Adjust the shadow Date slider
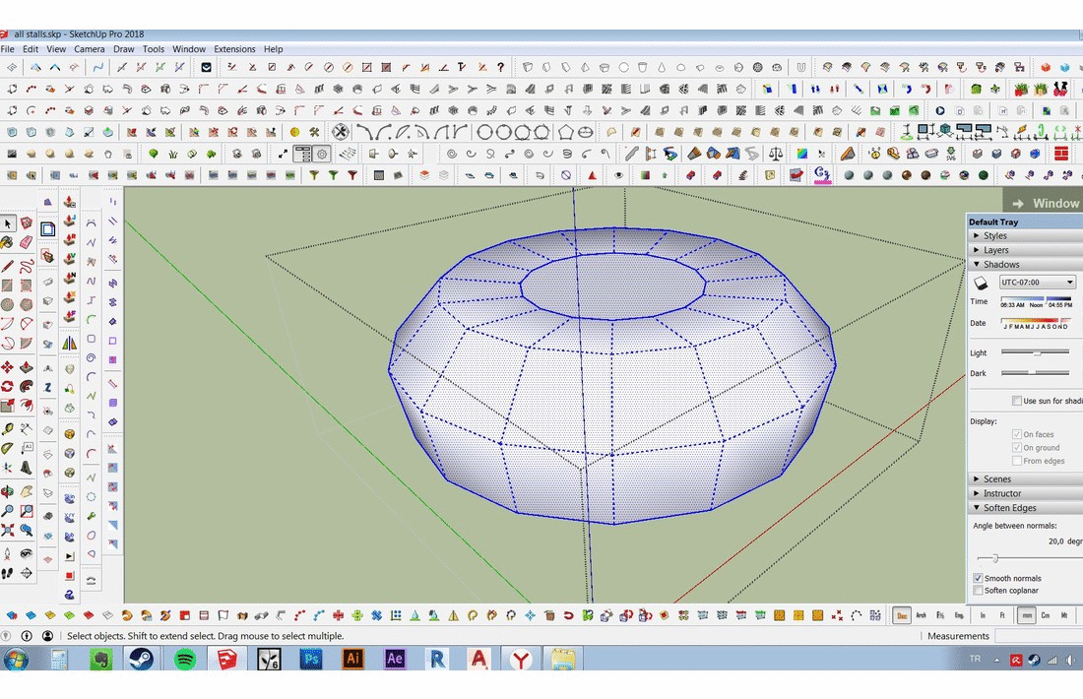1083x699 pixels. click(x=1036, y=321)
